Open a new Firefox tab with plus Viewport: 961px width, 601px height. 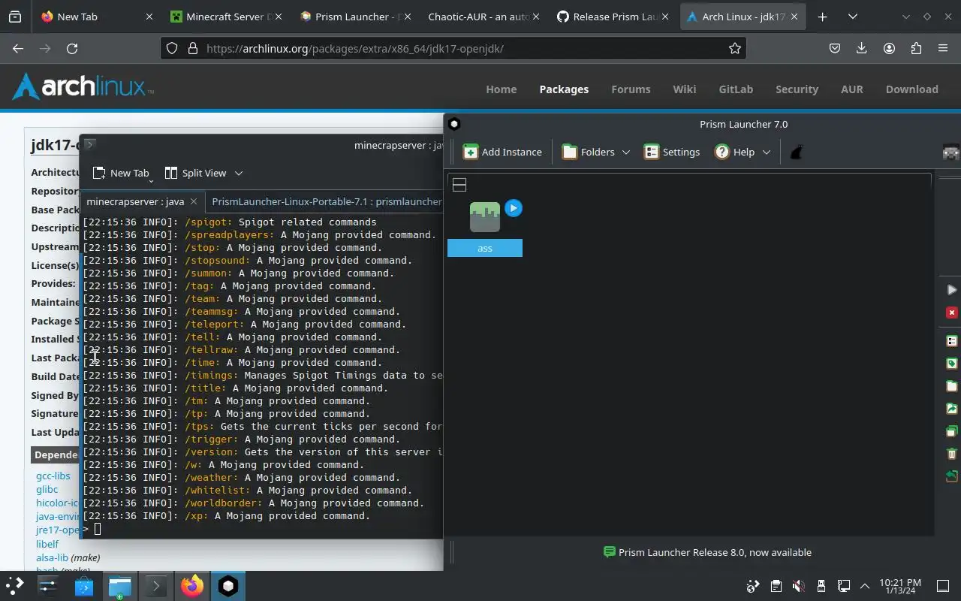point(822,17)
